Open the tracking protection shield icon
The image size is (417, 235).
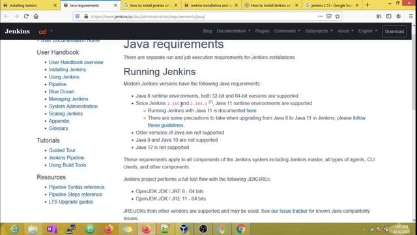coord(78,16)
